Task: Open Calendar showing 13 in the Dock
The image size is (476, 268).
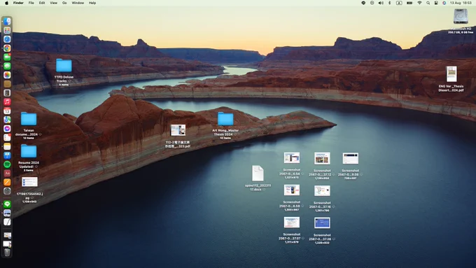Action: click(x=7, y=111)
